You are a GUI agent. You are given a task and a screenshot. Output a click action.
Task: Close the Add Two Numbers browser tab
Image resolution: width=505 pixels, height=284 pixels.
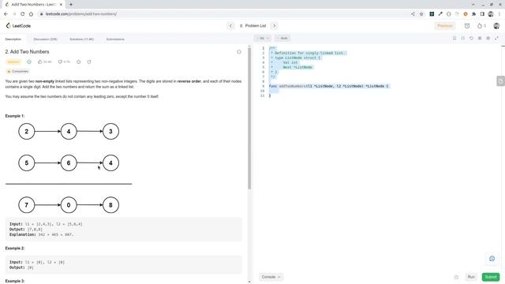click(61, 5)
